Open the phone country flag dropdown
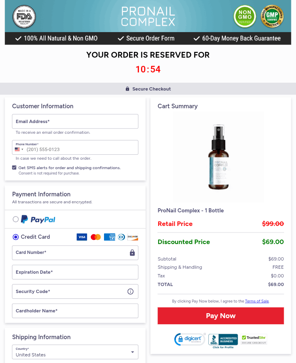The height and width of the screenshot is (363, 296). click(19, 149)
